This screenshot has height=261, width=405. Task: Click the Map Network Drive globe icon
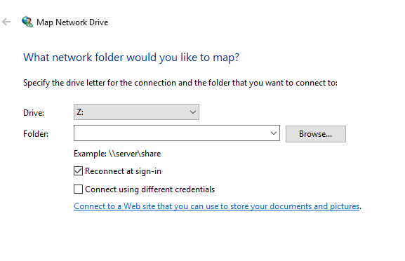(x=27, y=22)
